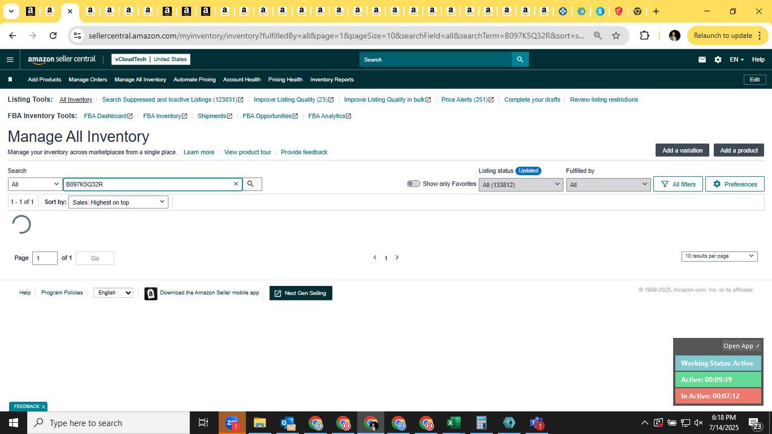Open the Listing status dropdown

[x=521, y=185]
